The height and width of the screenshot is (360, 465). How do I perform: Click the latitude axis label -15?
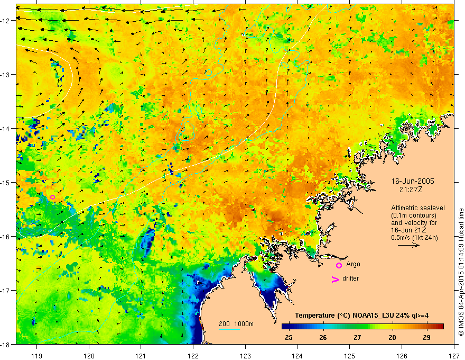5,182
